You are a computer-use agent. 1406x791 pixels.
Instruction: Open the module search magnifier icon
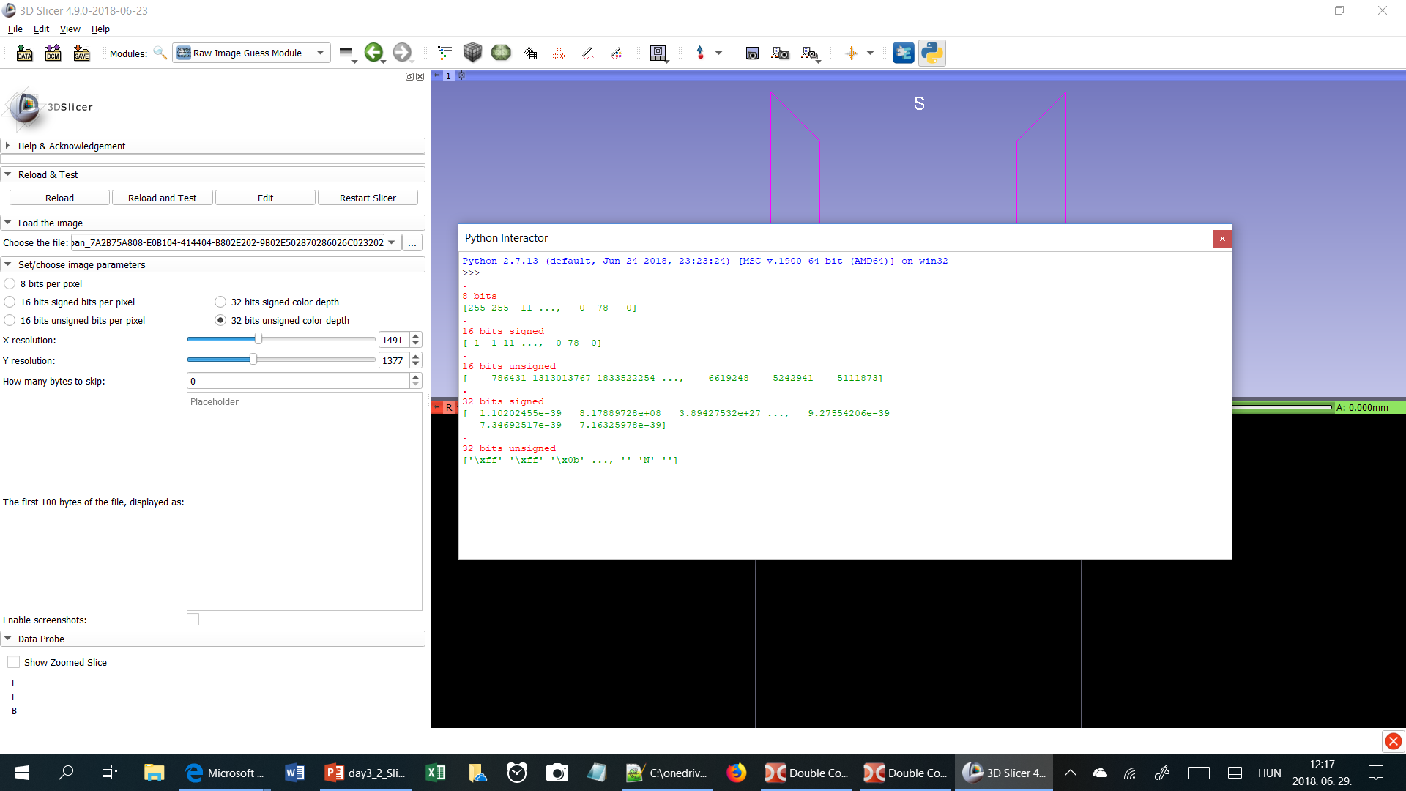pyautogui.click(x=160, y=53)
